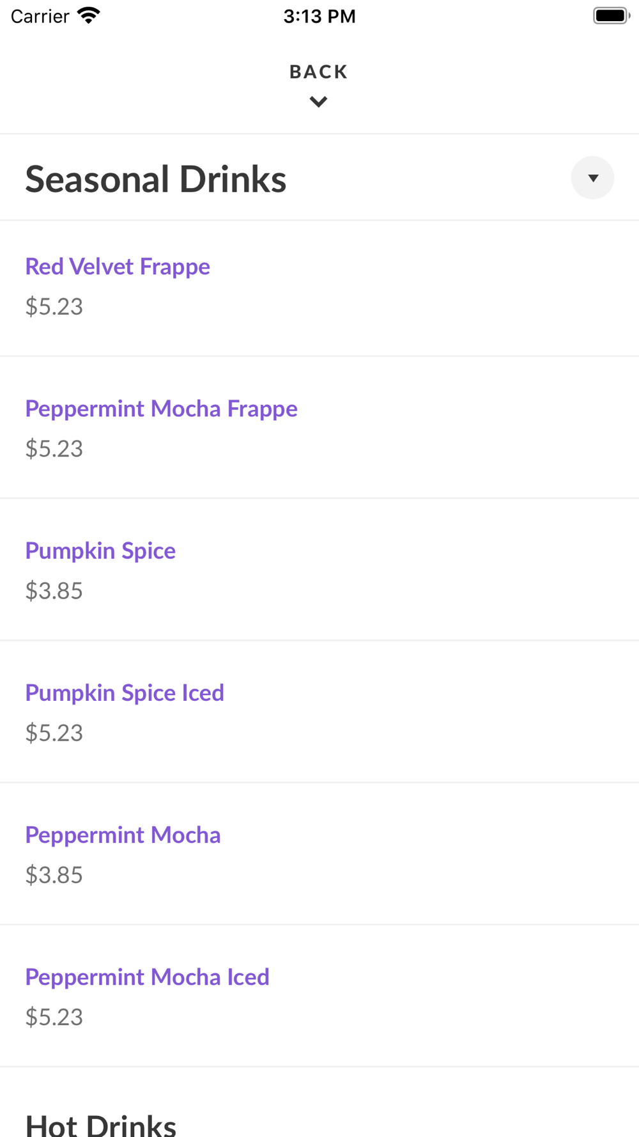Click the $3.85 price under Peppermint Mocha
Viewport: 639px width, 1137px height.
54,875
